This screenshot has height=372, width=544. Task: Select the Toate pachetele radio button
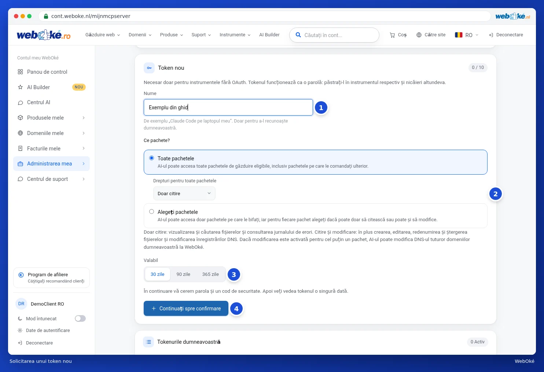tap(151, 158)
